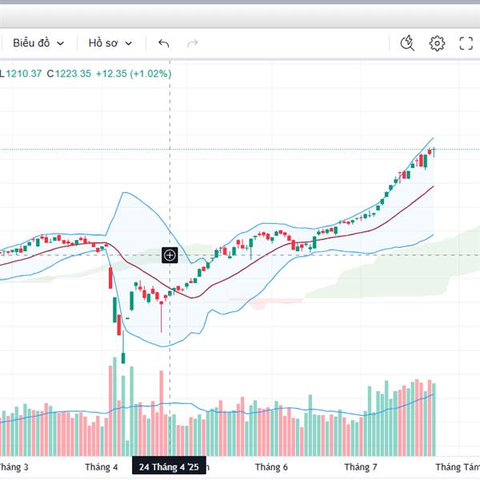The height and width of the screenshot is (480, 480).
Task: Open chart settings gear
Action: tap(437, 43)
